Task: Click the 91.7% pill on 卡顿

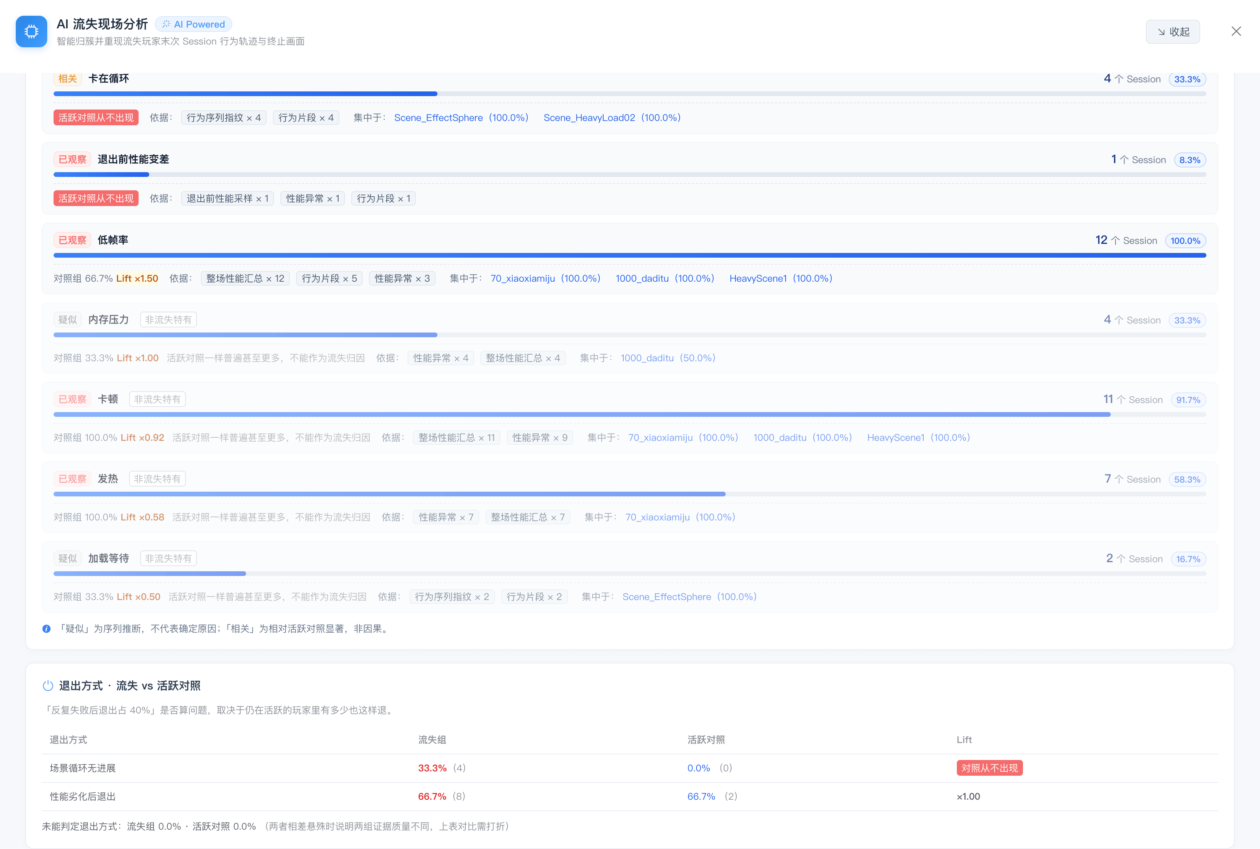Action: tap(1188, 399)
